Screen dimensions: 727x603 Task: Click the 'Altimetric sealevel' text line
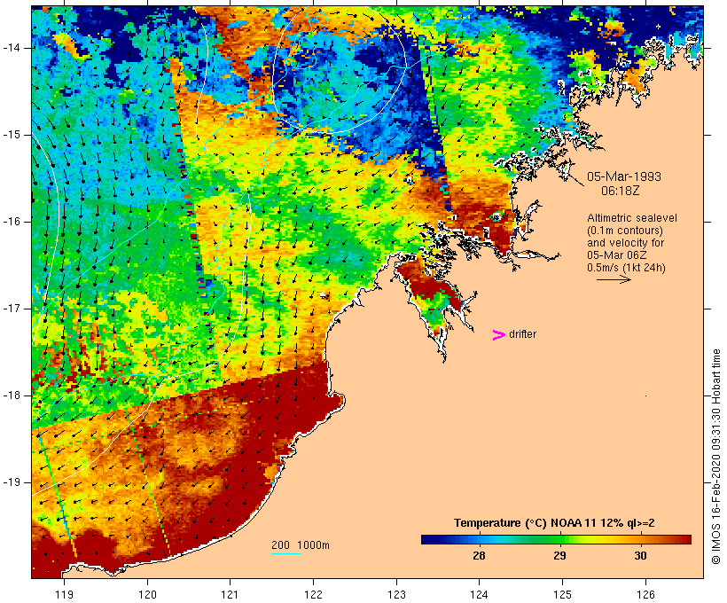632,217
